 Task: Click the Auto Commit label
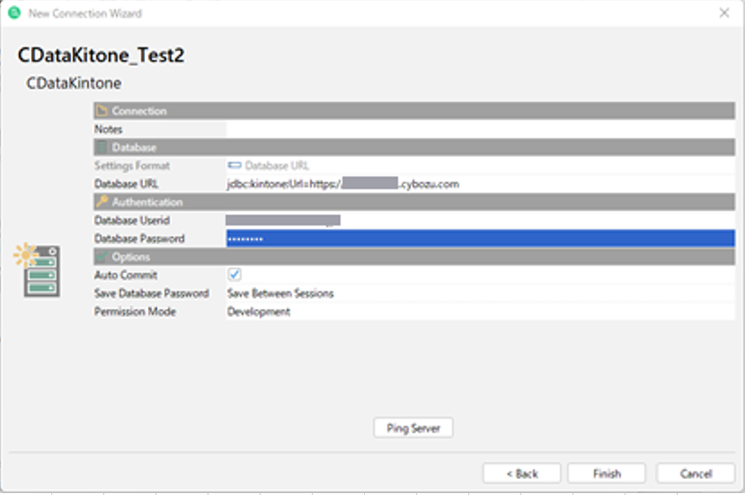[126, 275]
